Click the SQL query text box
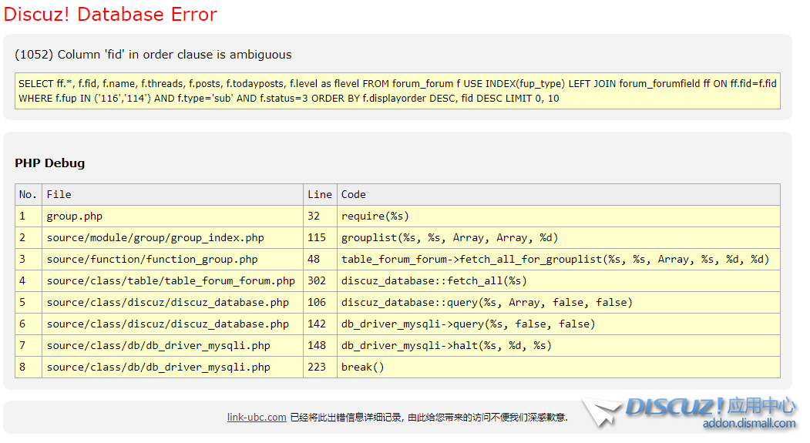The height and width of the screenshot is (443, 810). click(x=397, y=91)
